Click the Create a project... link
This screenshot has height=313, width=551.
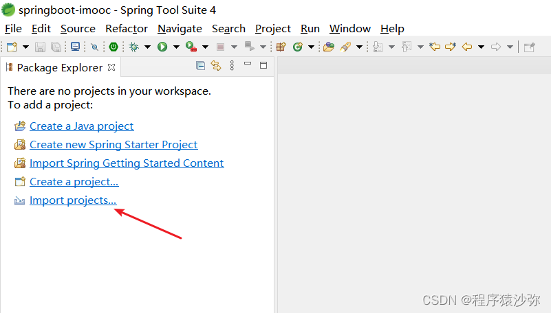point(74,182)
